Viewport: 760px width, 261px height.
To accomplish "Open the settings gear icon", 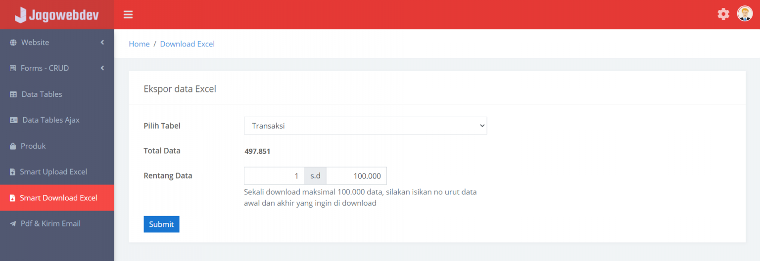I will pyautogui.click(x=723, y=14).
